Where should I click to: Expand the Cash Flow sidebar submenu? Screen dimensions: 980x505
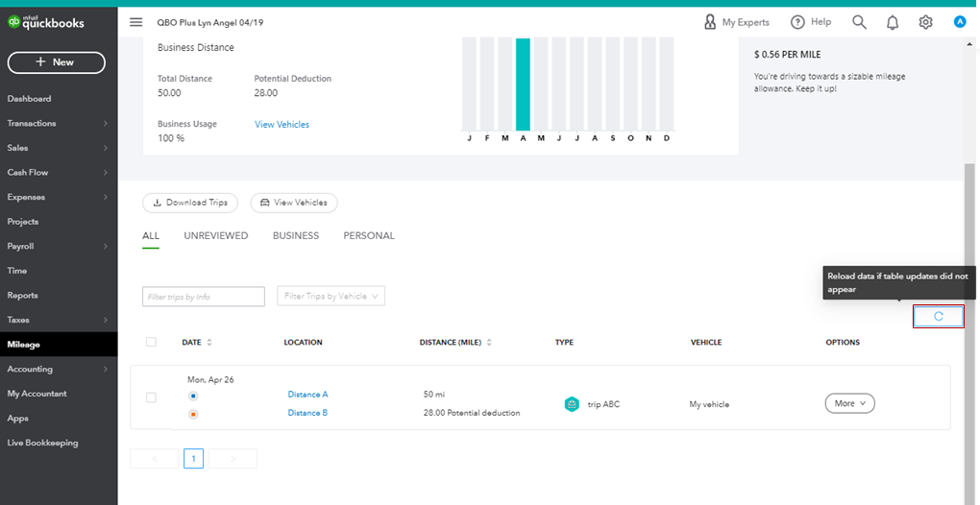[x=105, y=172]
